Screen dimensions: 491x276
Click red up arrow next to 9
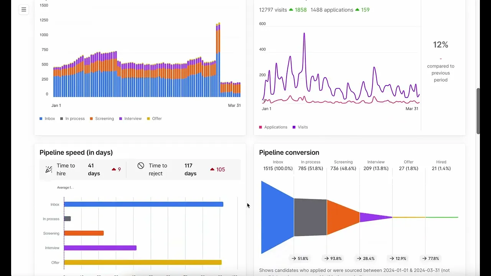pyautogui.click(x=114, y=169)
